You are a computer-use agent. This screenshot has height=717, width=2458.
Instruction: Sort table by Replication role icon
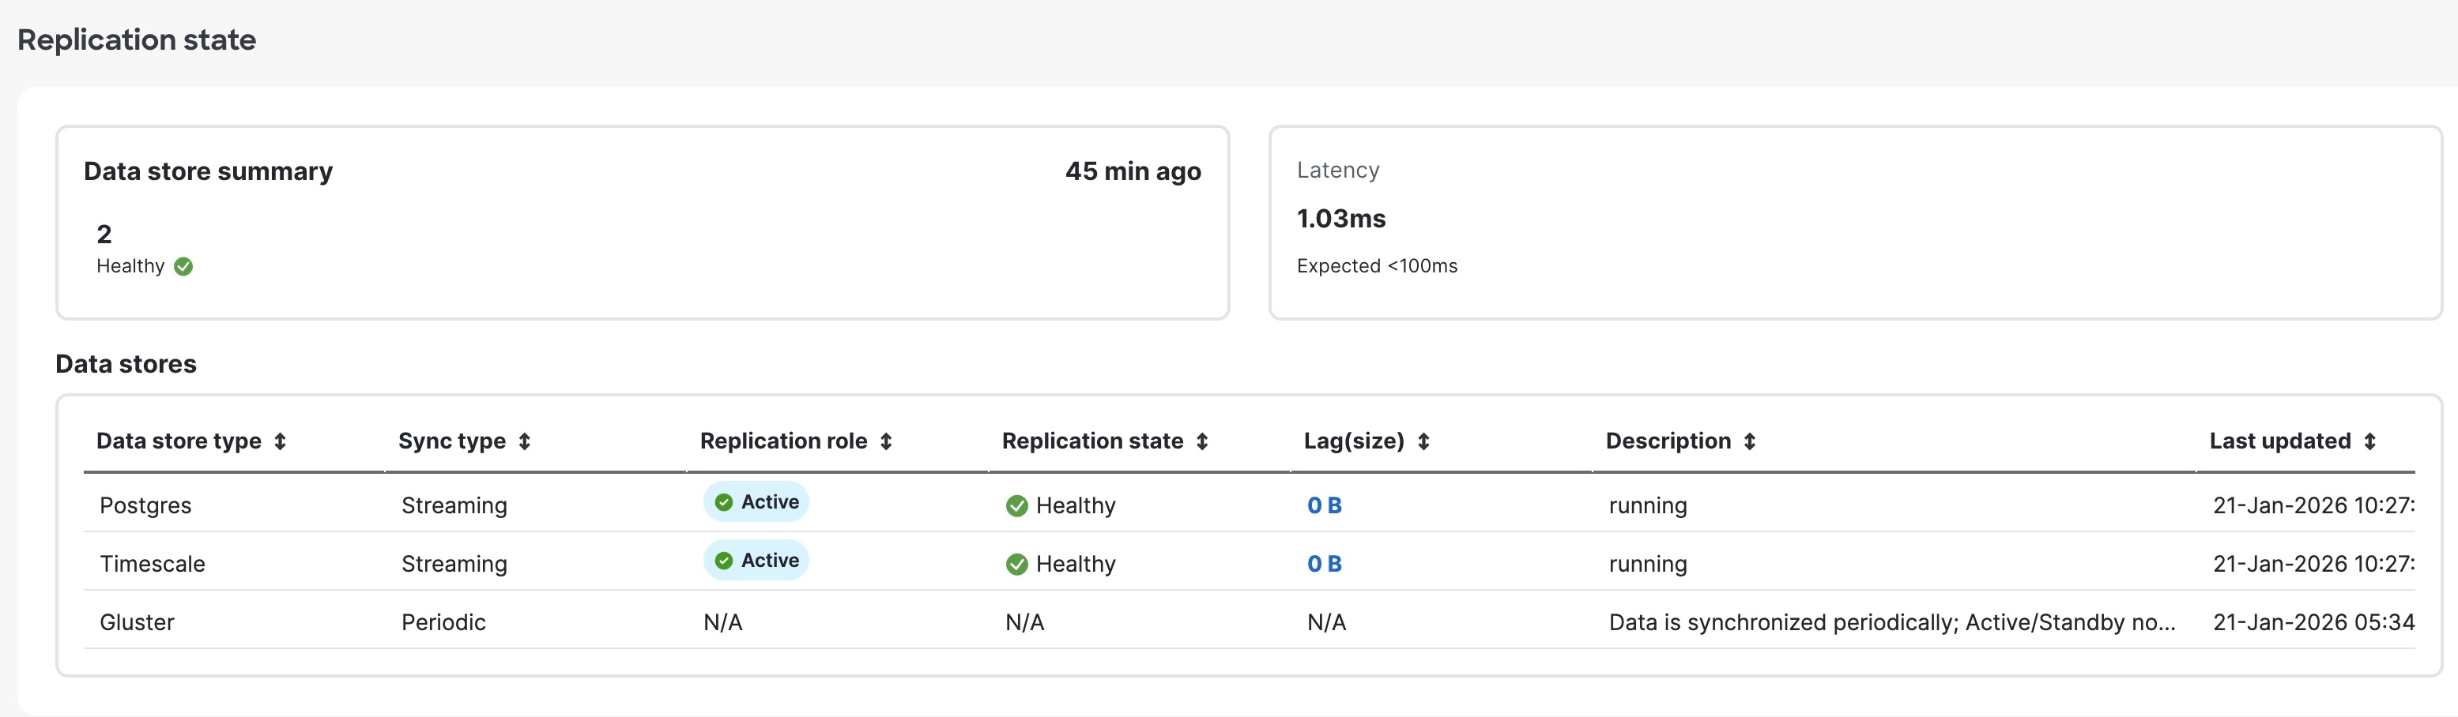point(885,441)
